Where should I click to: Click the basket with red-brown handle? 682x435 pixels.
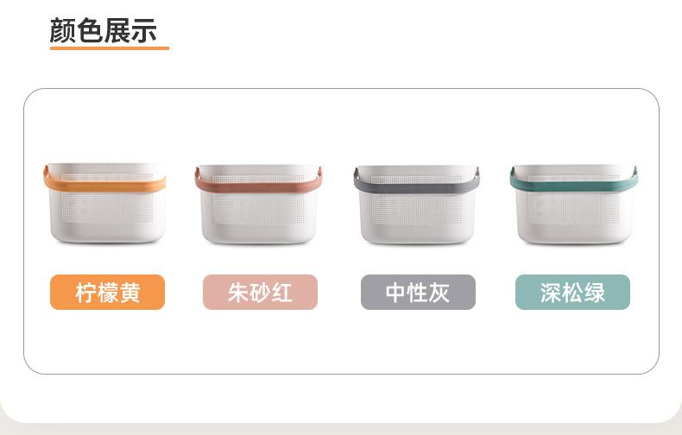(x=258, y=204)
